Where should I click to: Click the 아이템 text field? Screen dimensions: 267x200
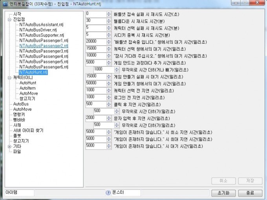click(x=19, y=193)
